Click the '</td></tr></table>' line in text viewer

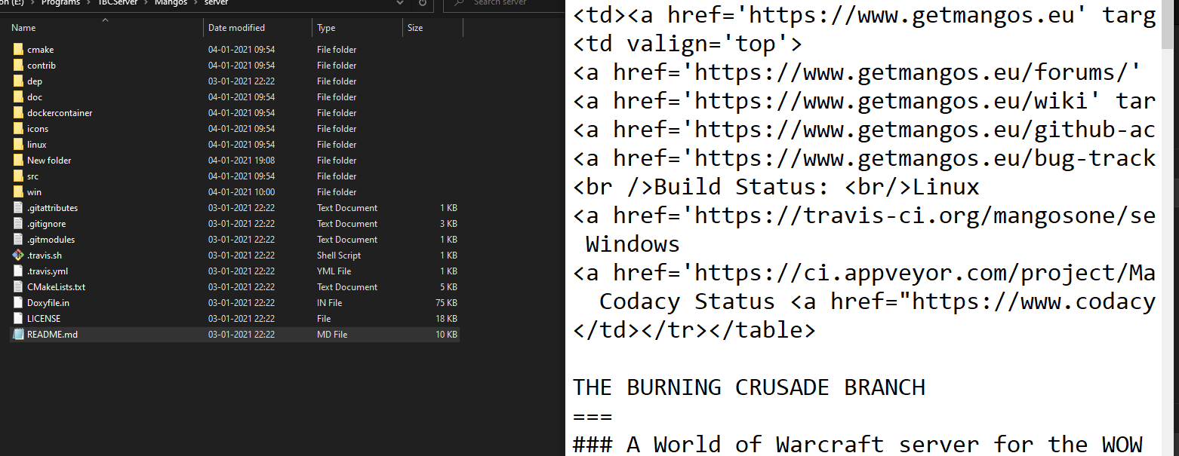694,330
